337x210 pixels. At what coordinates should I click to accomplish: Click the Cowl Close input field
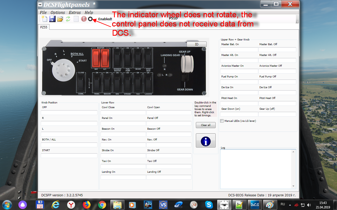pos(123,113)
